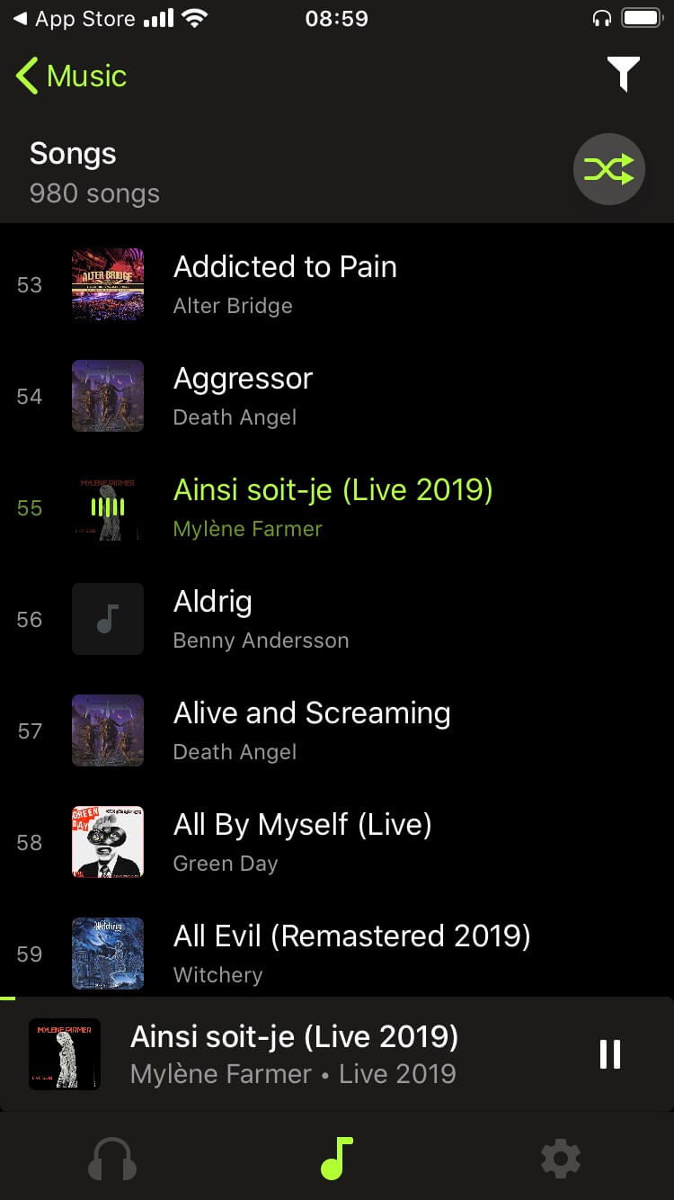
Task: Open now playing mini-player album art
Action: pos(65,1053)
